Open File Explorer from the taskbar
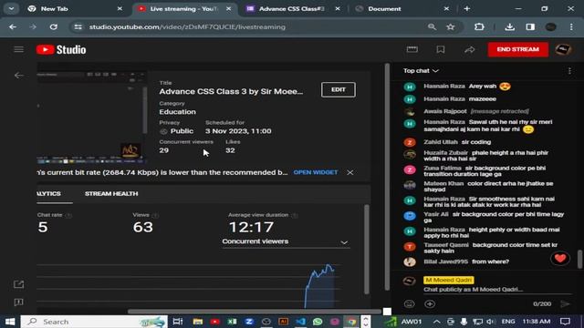Screen dimensions: 584x328 coord(197,322)
